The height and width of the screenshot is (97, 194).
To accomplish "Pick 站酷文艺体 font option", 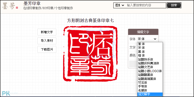I will tap(150, 67).
